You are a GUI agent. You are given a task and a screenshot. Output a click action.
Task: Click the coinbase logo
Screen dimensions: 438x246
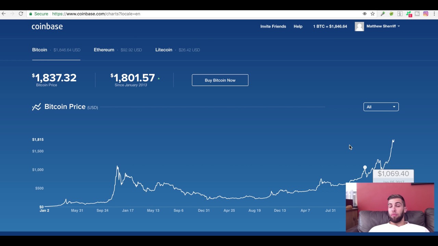47,26
